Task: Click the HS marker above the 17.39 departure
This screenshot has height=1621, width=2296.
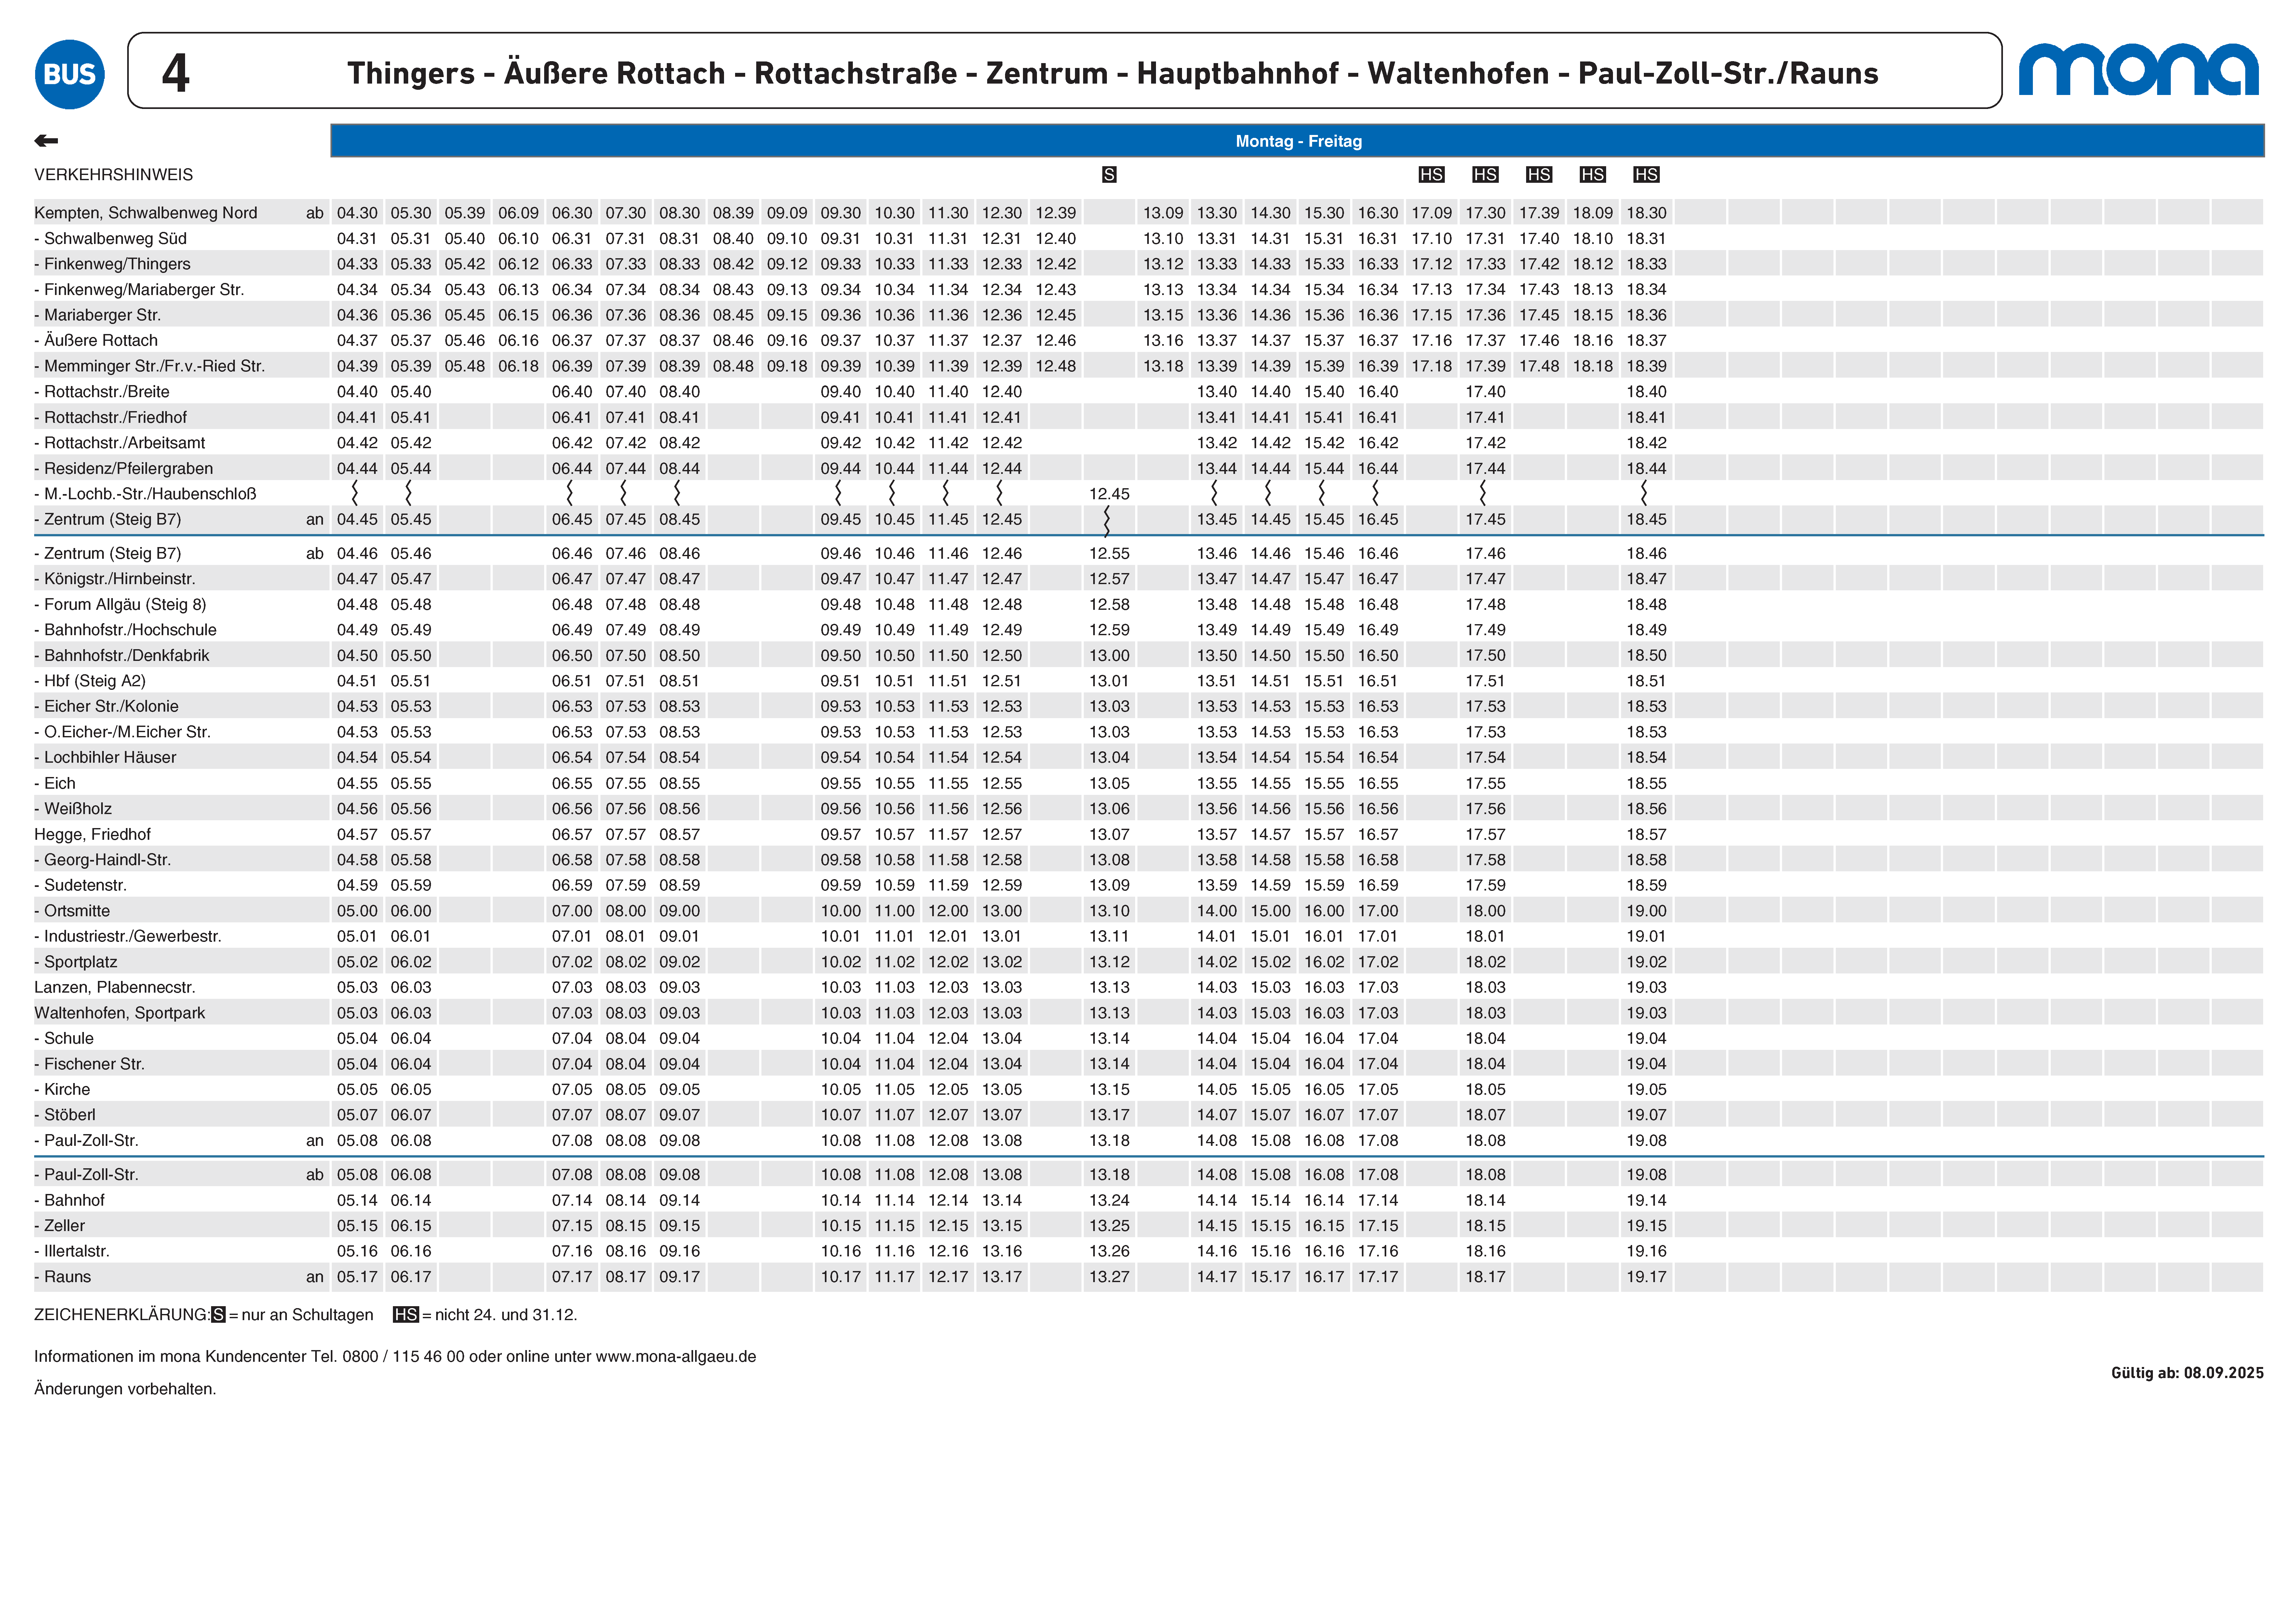Action: (x=1539, y=175)
